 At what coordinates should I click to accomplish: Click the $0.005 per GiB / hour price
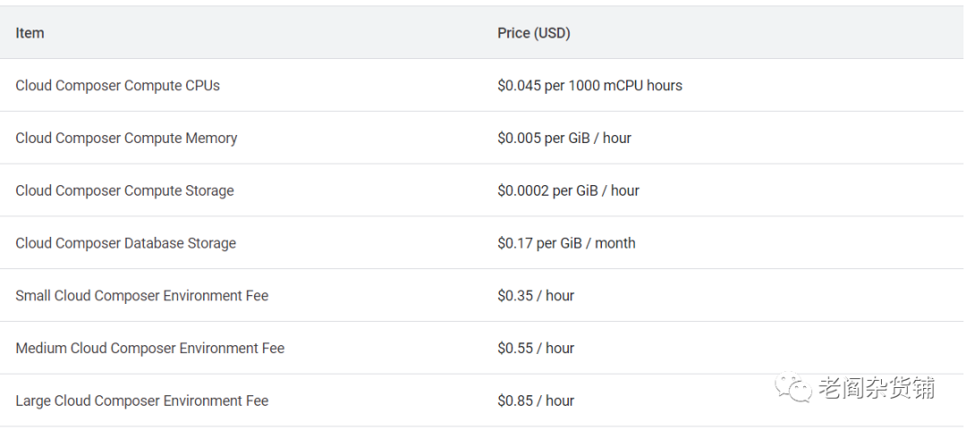[x=564, y=139]
